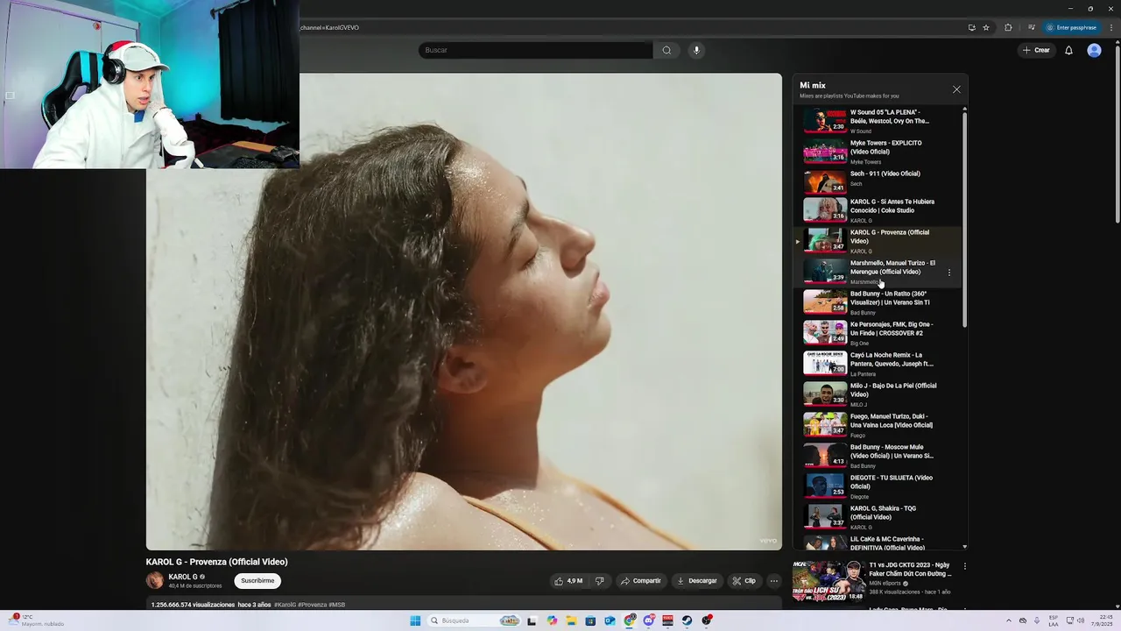Focus the Buscar search field

[535, 50]
